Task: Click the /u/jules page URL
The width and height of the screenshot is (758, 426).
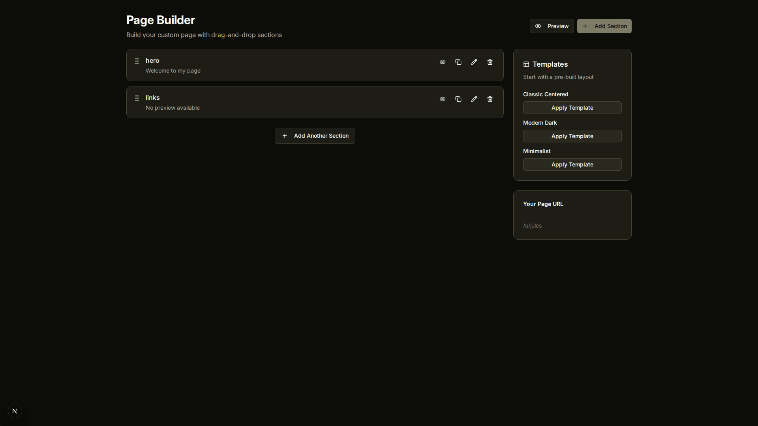Action: (532, 226)
